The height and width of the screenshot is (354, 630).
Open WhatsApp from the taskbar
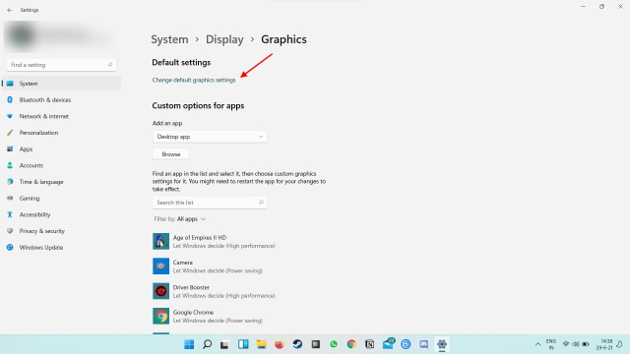tap(334, 344)
